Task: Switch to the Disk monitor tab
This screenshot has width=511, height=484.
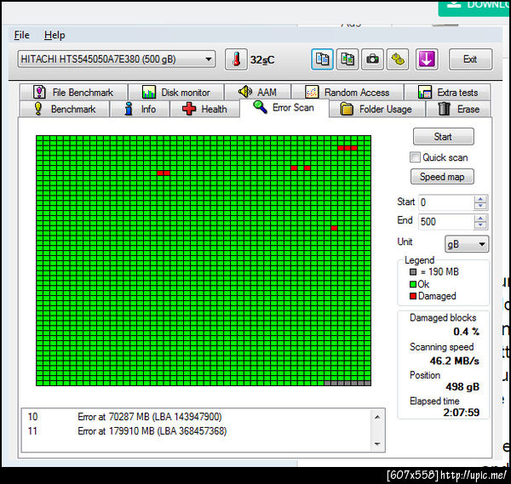Action: click(x=176, y=93)
